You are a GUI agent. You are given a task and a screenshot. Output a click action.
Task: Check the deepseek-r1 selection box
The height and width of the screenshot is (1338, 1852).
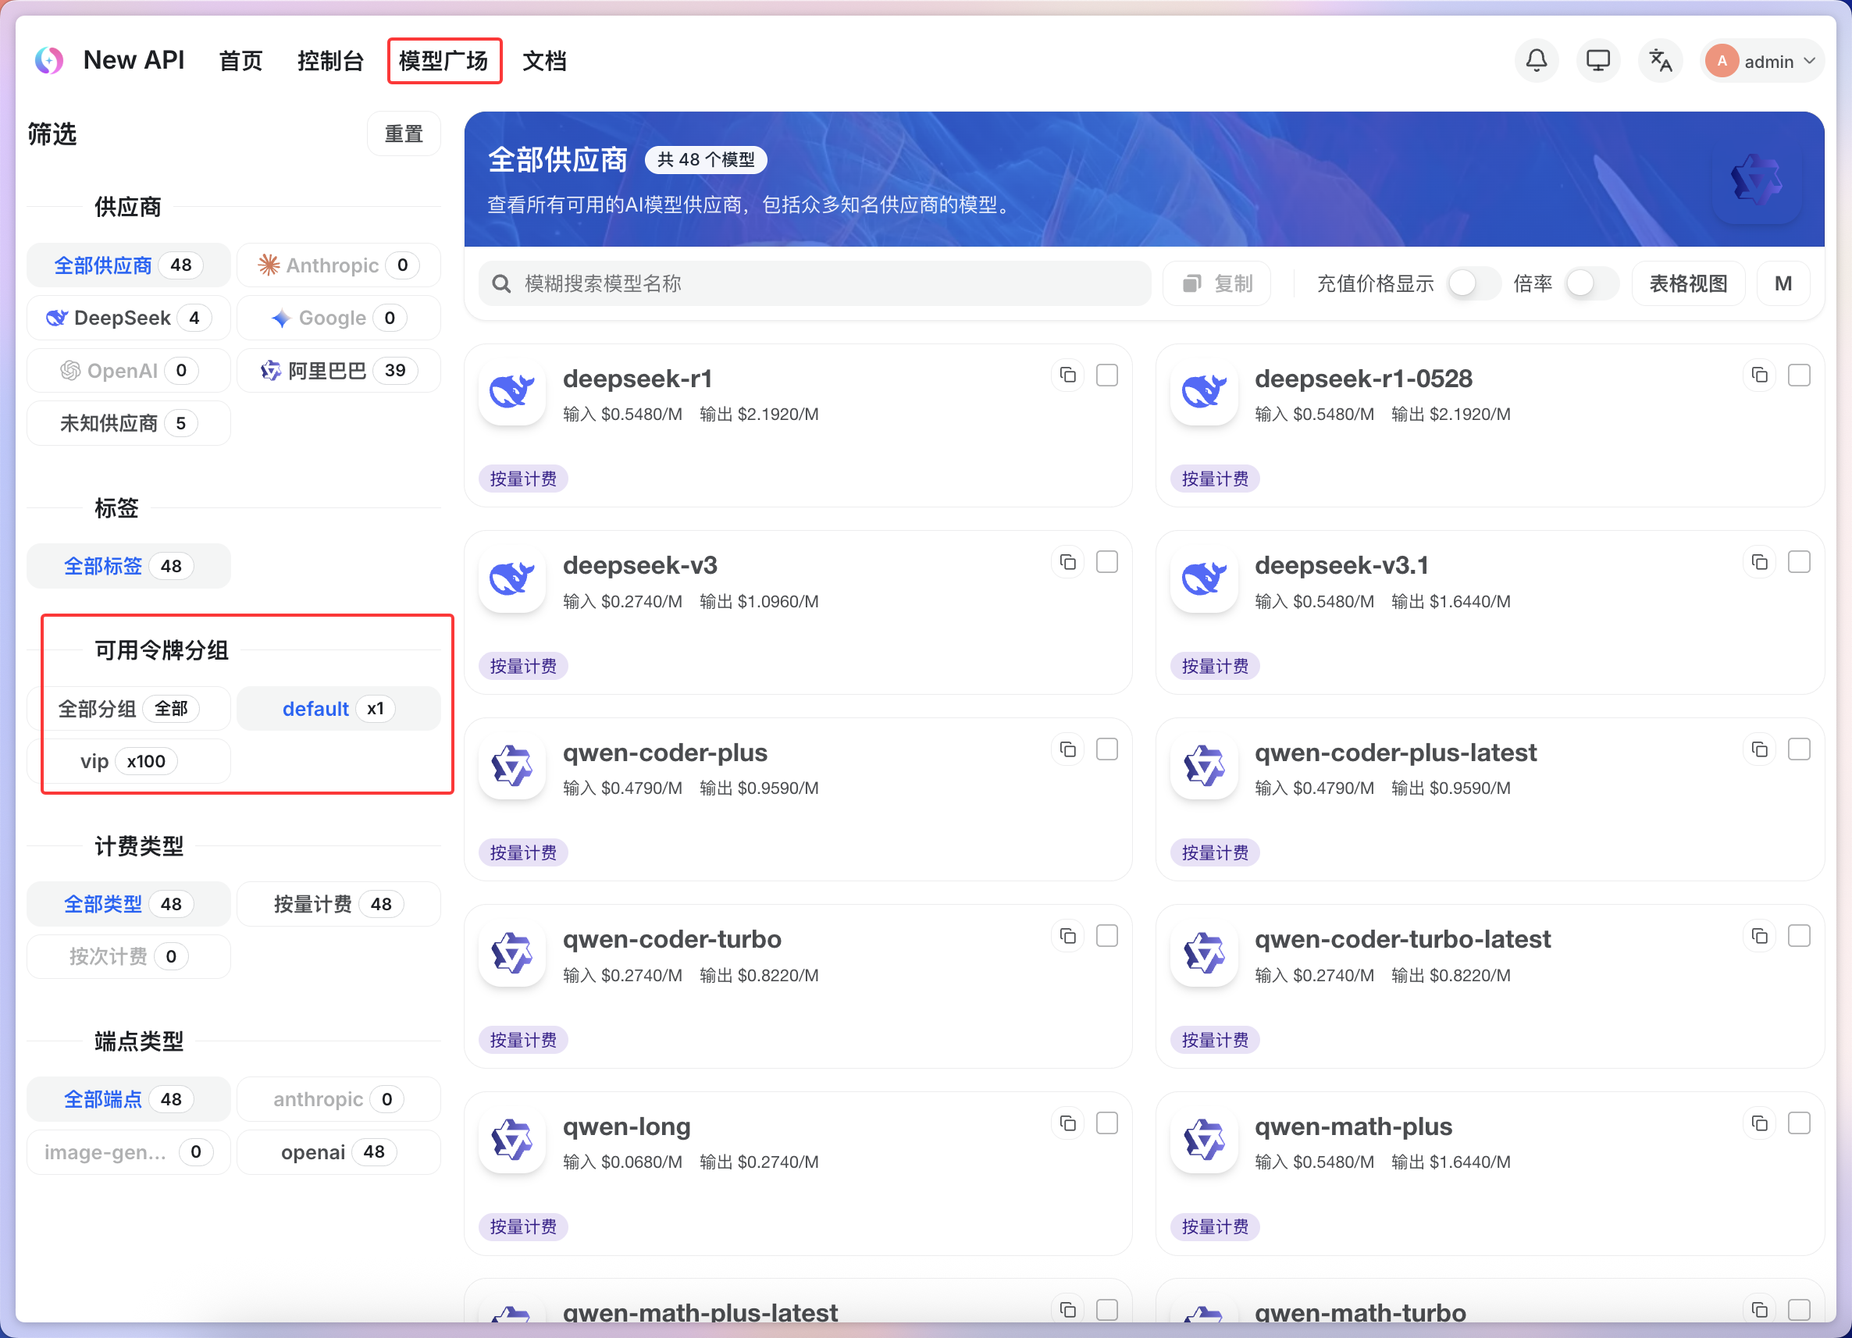pos(1107,375)
